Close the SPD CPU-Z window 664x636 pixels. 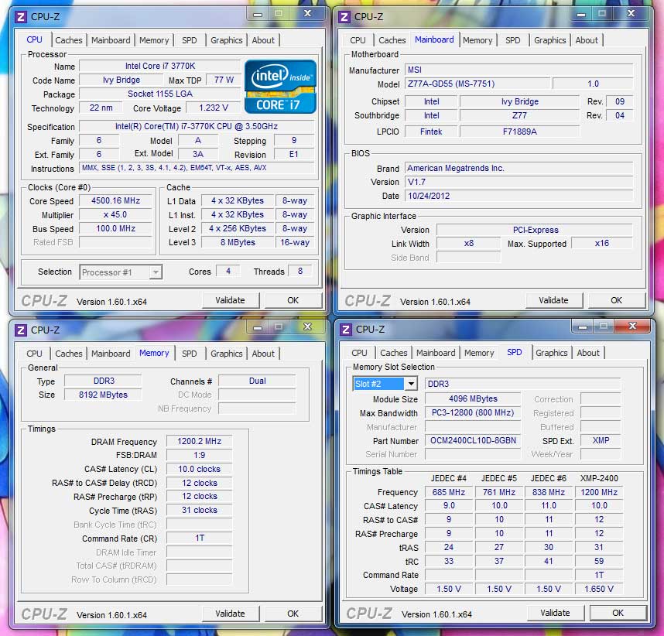633,326
